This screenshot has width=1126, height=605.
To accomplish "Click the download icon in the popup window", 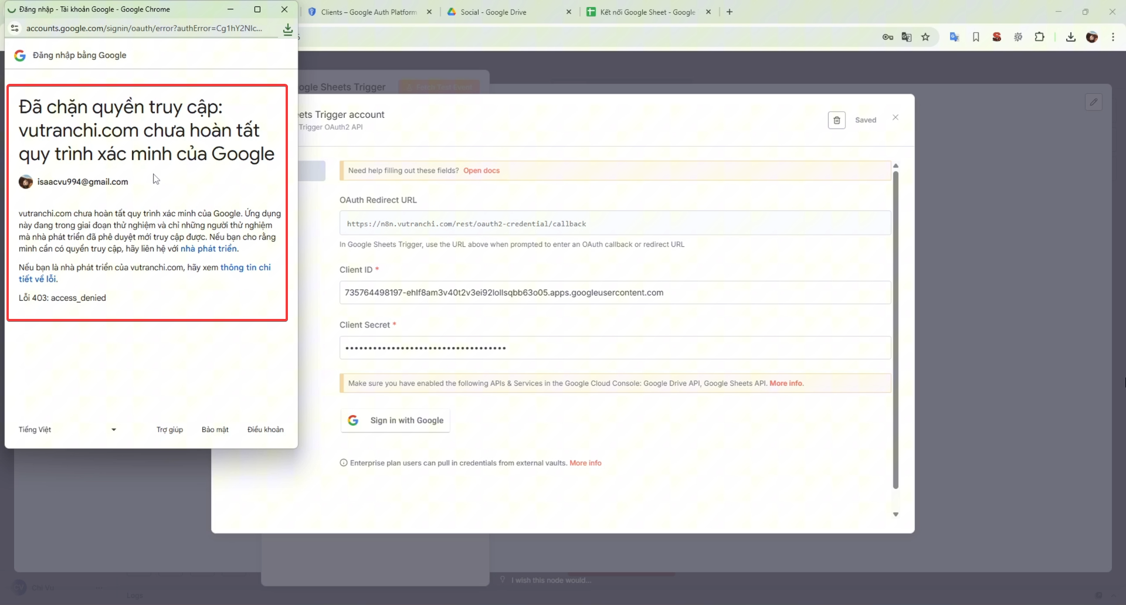I will (288, 29).
